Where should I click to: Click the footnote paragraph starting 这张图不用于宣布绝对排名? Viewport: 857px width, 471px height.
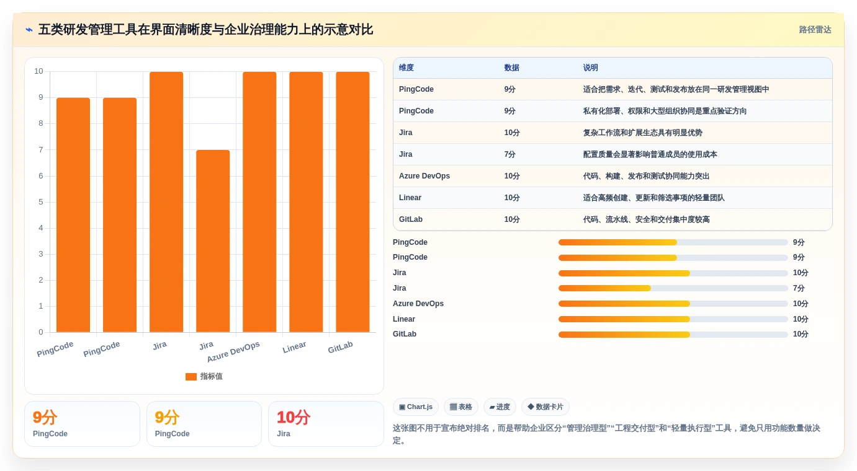606,434
